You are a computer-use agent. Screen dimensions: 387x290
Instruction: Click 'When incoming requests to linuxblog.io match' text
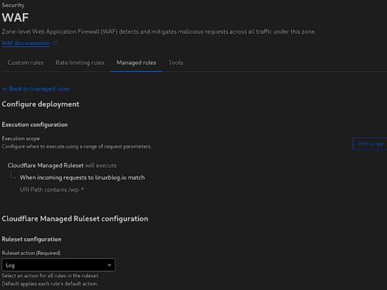pyautogui.click(x=82, y=177)
